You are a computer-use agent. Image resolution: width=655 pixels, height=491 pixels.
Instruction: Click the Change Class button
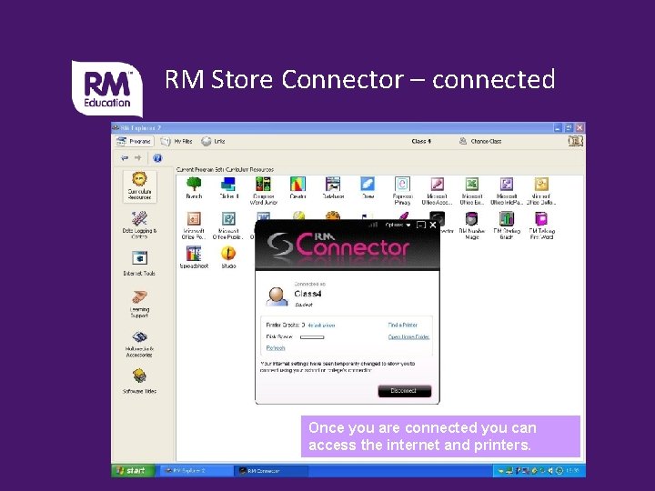pos(480,141)
